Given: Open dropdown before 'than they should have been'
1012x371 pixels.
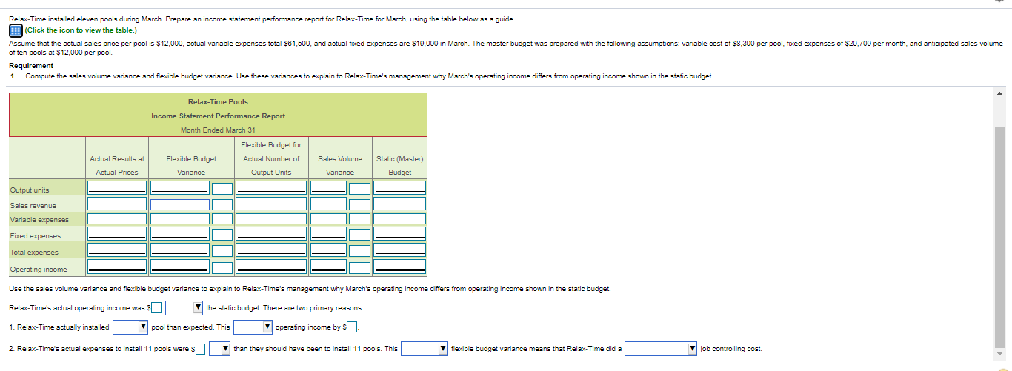Looking at the screenshot, I should tap(220, 348).
